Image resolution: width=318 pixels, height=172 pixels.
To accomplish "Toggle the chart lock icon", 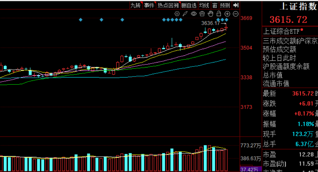I will (x=219, y=14).
